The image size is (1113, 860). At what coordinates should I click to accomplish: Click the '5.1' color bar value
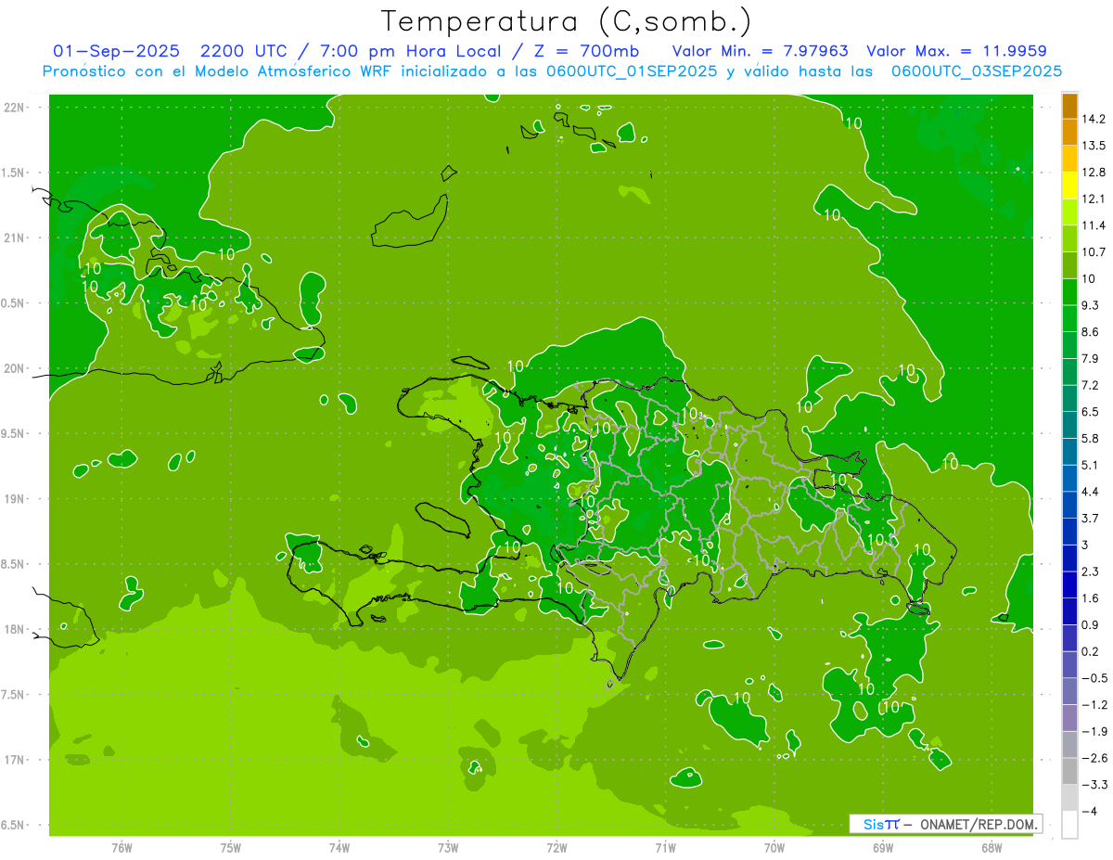(x=1091, y=465)
